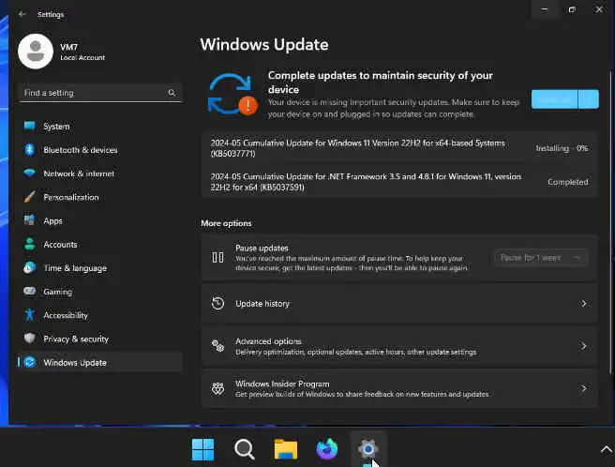Click the Update history clock icon

pyautogui.click(x=217, y=303)
